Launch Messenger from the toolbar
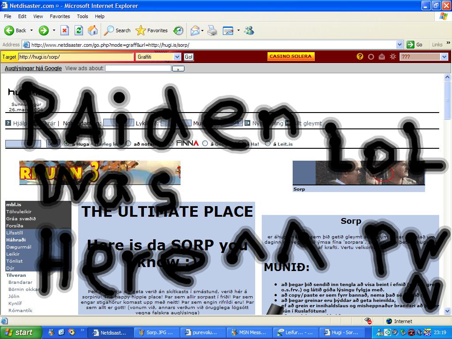The width and height of the screenshot is (452, 339). (249, 30)
